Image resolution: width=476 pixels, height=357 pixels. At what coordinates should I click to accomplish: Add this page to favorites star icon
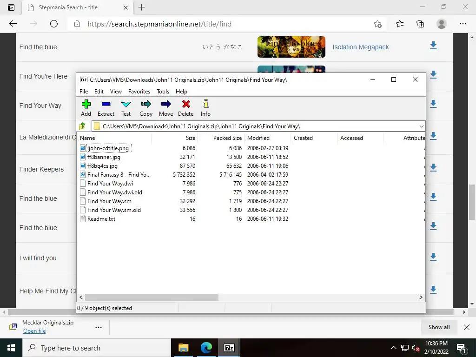coord(377,24)
